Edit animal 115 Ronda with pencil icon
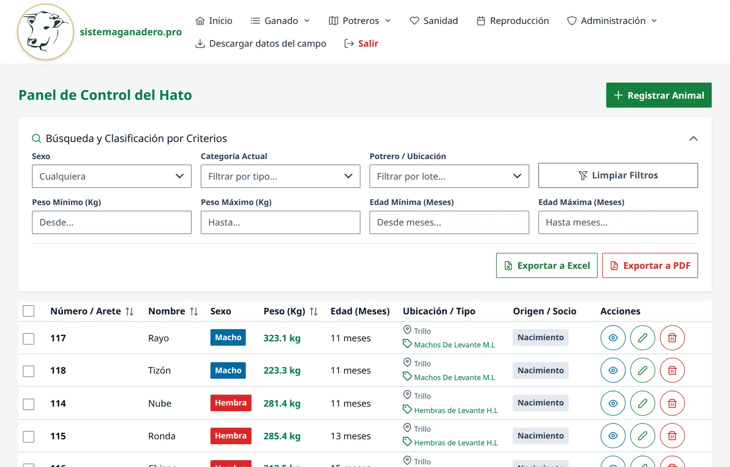 coord(643,436)
